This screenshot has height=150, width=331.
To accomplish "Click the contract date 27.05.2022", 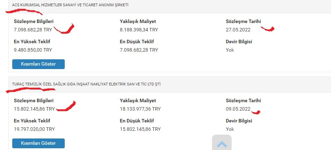I will pyautogui.click(x=238, y=30).
